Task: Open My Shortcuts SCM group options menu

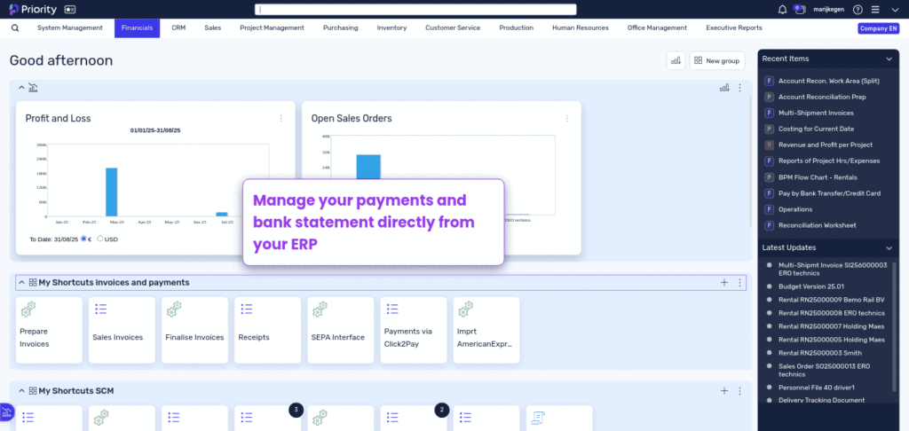Action: click(x=739, y=391)
